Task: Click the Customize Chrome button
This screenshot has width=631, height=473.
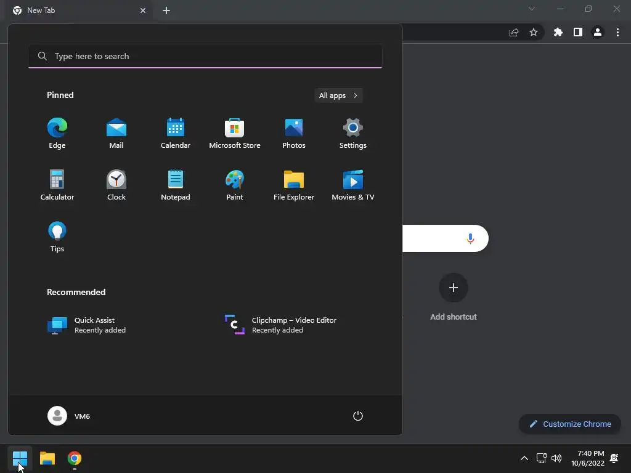Action: click(x=570, y=424)
